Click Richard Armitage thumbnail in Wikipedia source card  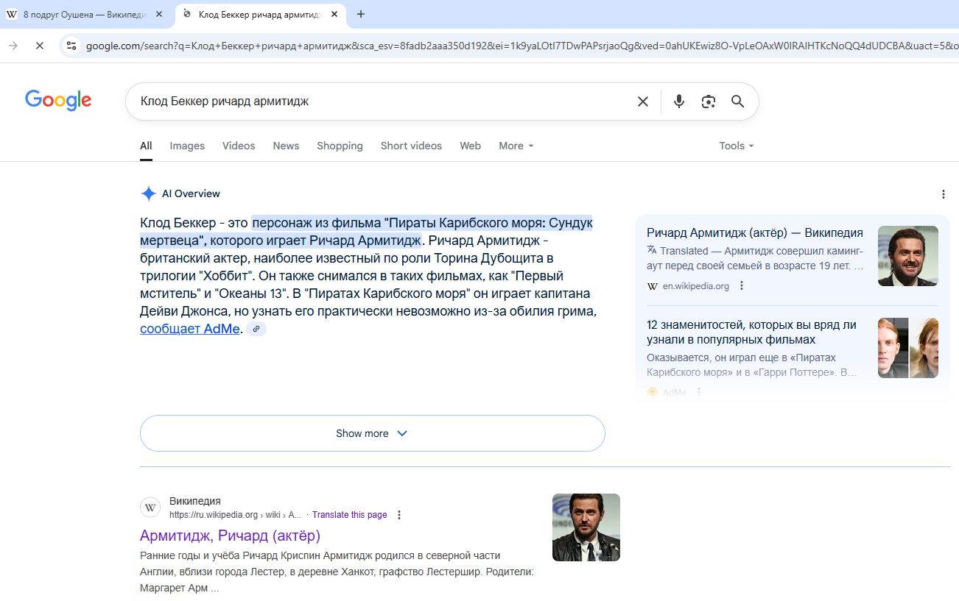point(908,256)
